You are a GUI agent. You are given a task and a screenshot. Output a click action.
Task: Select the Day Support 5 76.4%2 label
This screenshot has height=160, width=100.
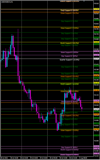[70, 21]
